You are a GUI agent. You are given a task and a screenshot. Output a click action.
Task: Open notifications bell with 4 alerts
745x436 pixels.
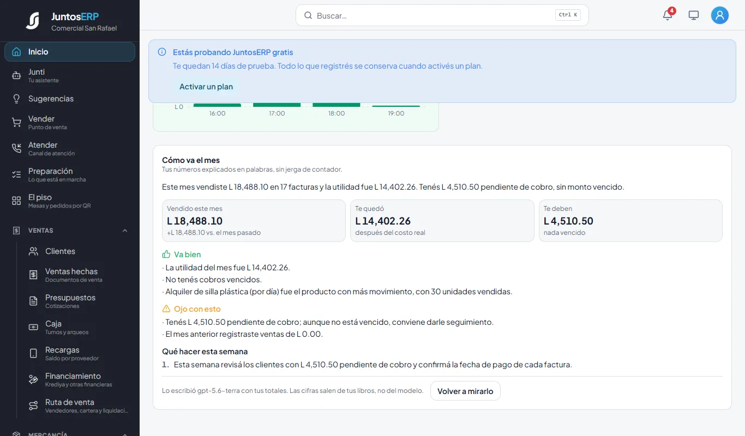tap(668, 15)
